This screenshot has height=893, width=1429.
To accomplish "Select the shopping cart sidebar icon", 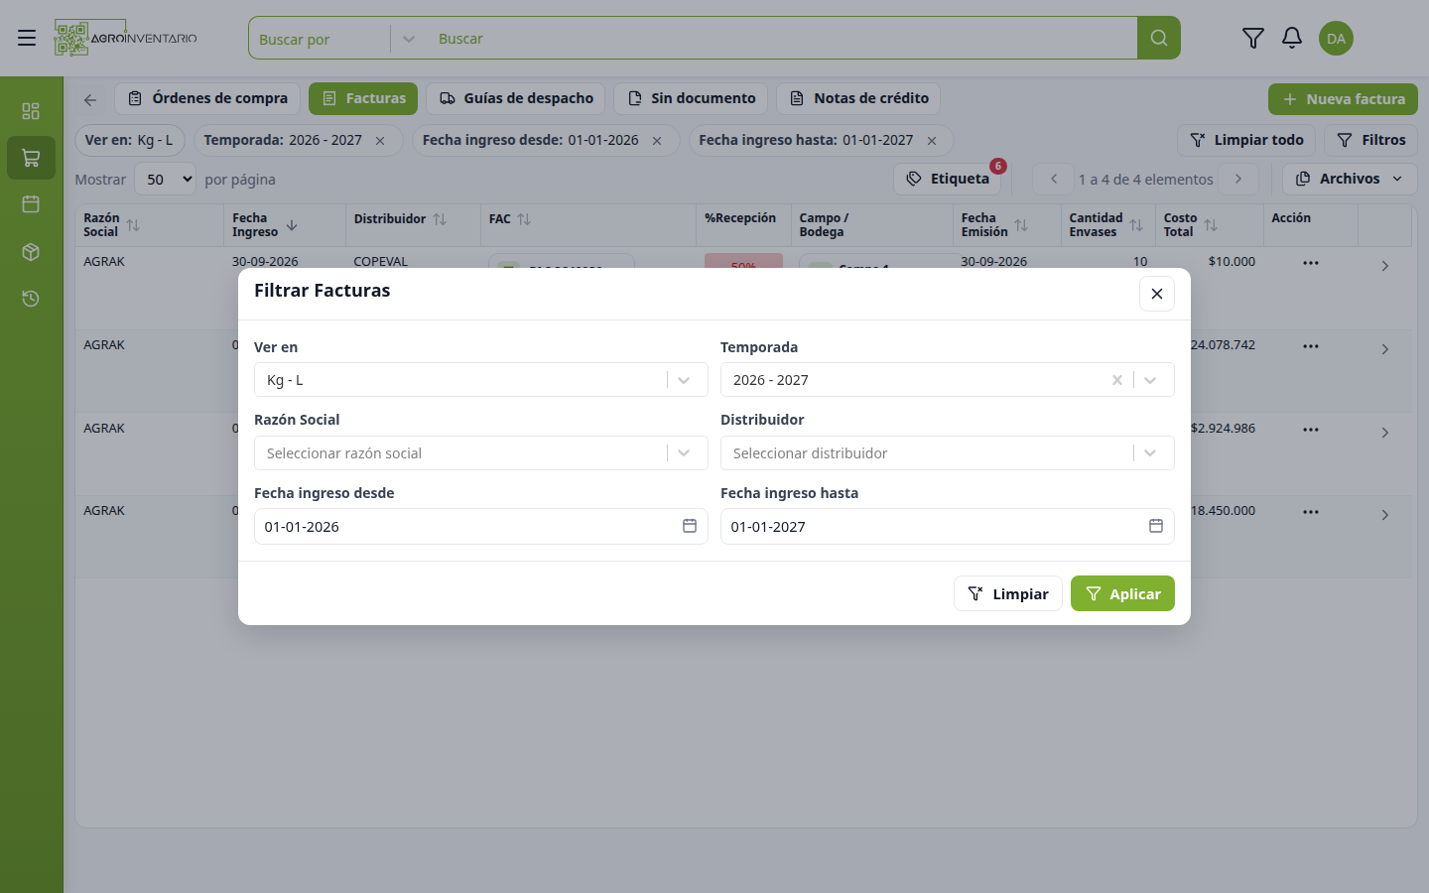I will pyautogui.click(x=31, y=158).
